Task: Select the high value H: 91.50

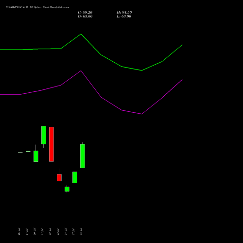Action: [124, 13]
